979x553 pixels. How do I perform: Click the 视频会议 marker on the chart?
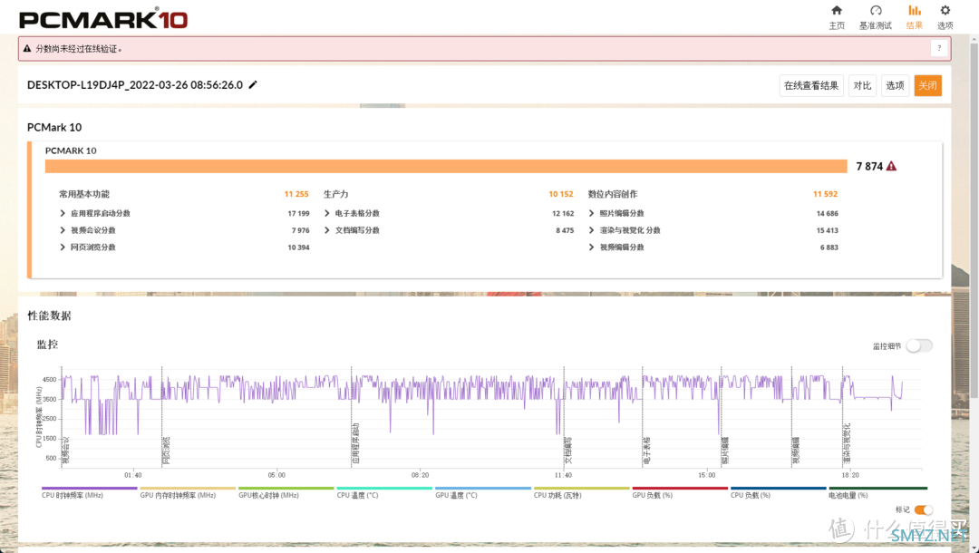coord(65,450)
